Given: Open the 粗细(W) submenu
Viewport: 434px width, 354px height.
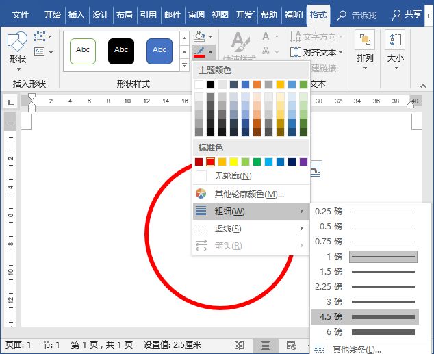Looking at the screenshot, I should (251, 211).
